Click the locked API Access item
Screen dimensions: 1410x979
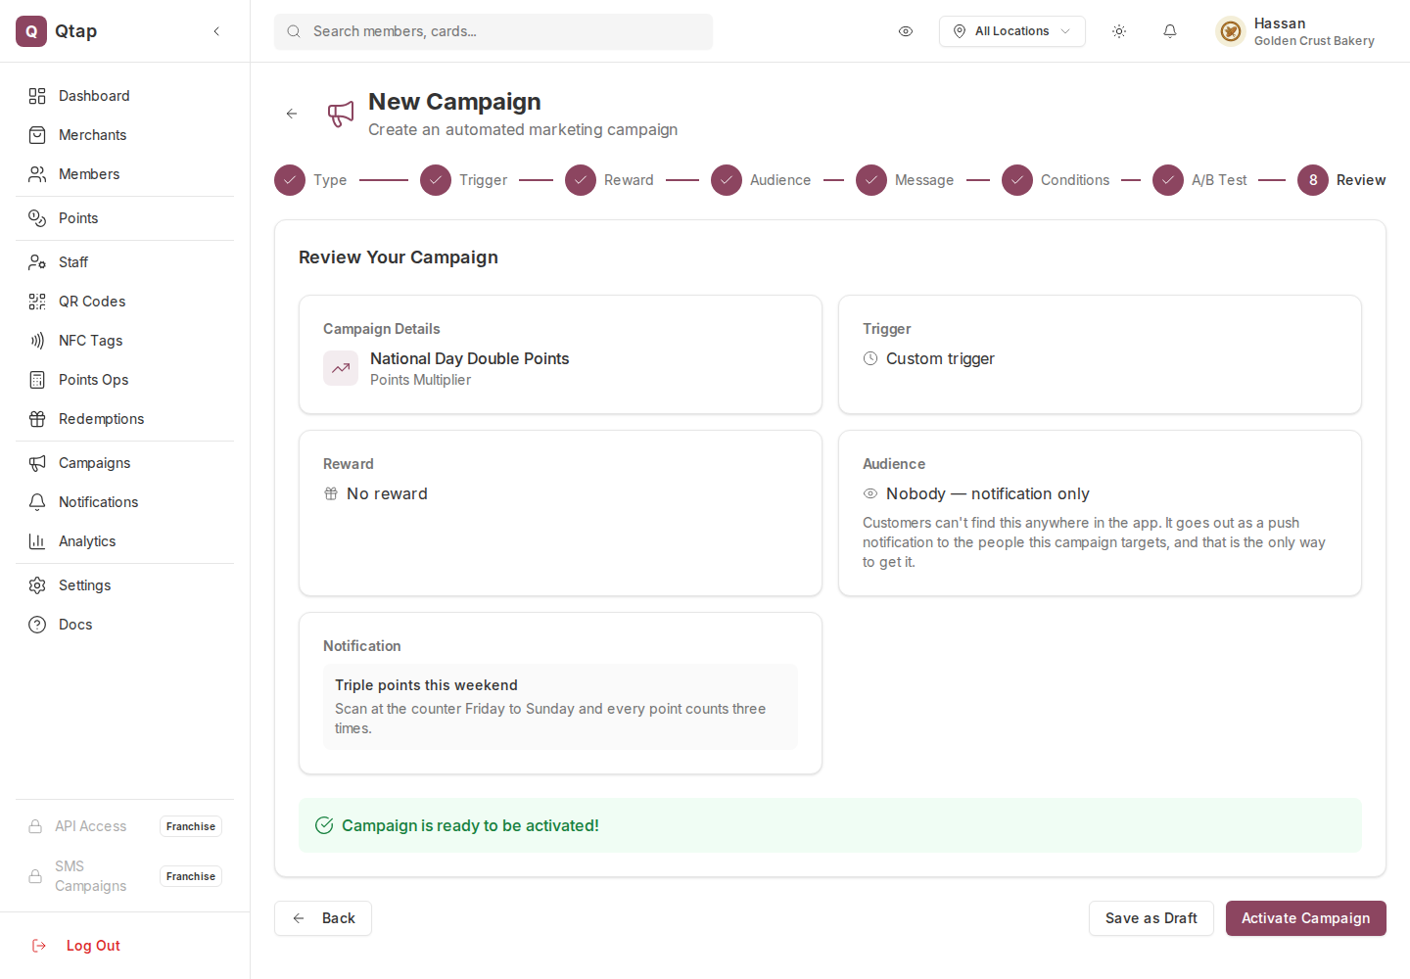tap(124, 826)
